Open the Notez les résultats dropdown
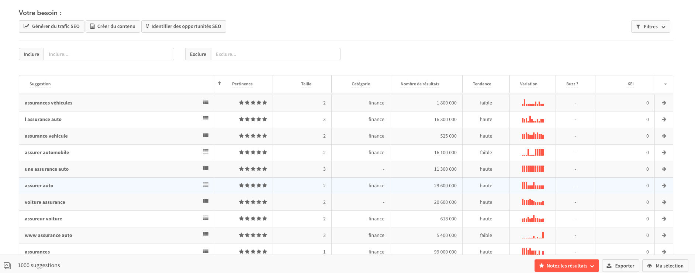 coord(567,266)
